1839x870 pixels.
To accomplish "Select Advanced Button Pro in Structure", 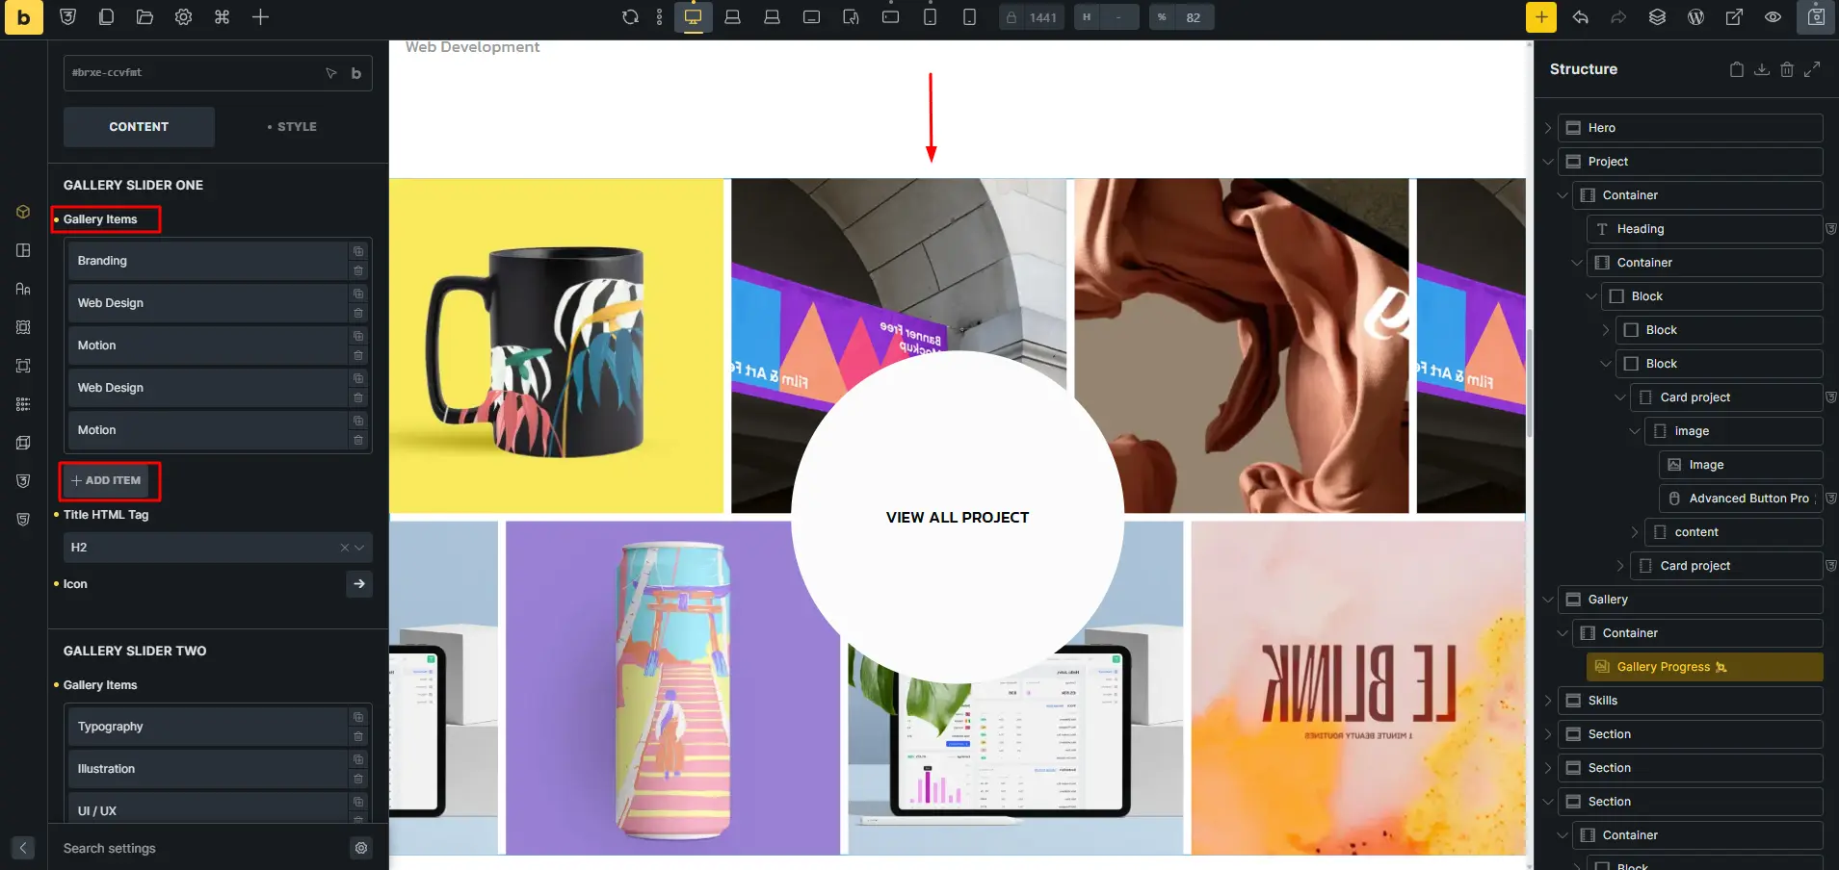I will pos(1740,499).
